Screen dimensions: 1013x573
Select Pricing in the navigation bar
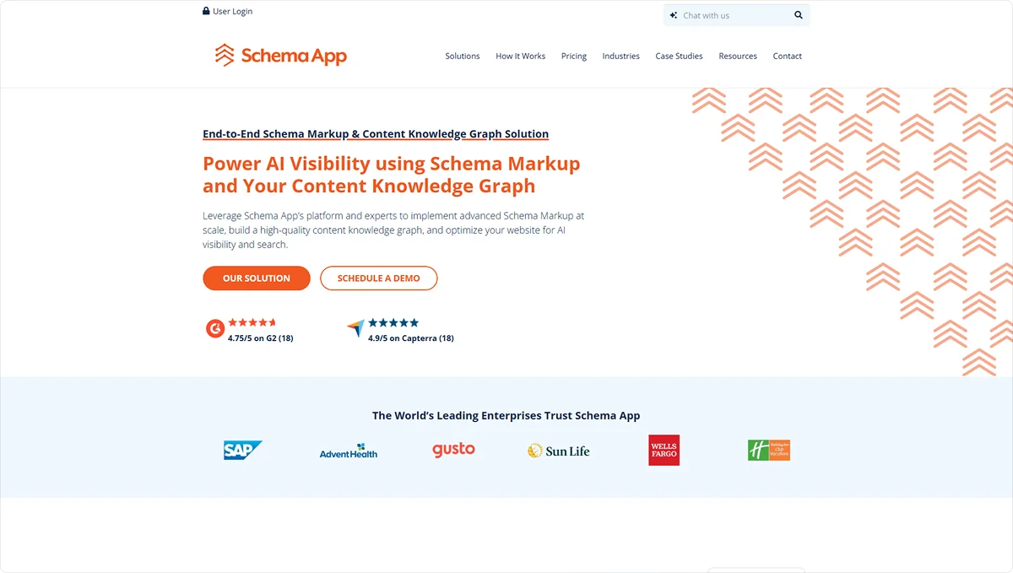click(x=574, y=56)
